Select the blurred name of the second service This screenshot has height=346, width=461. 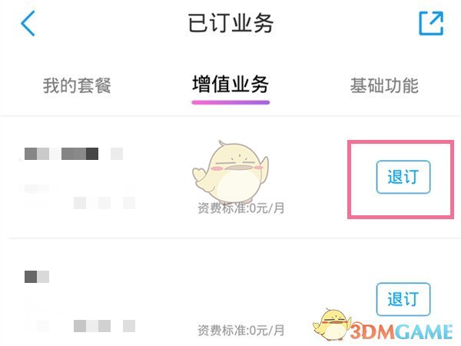37,277
